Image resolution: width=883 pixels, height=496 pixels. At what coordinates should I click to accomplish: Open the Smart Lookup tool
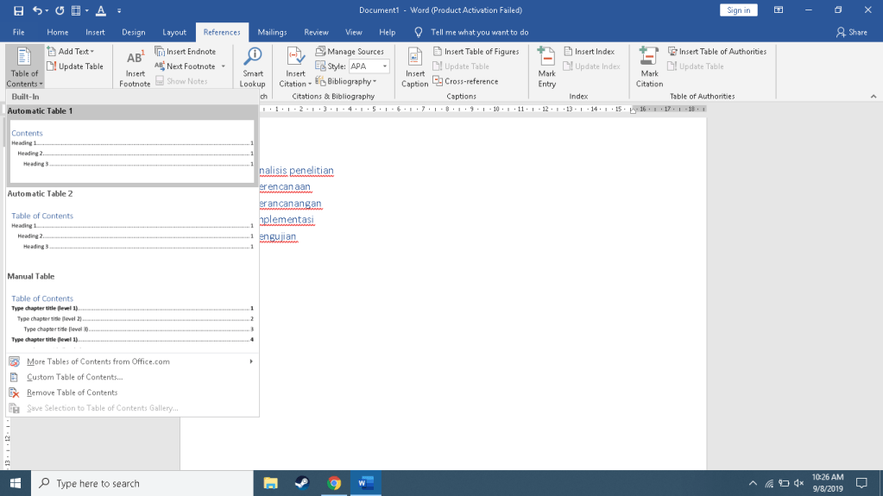(x=252, y=59)
